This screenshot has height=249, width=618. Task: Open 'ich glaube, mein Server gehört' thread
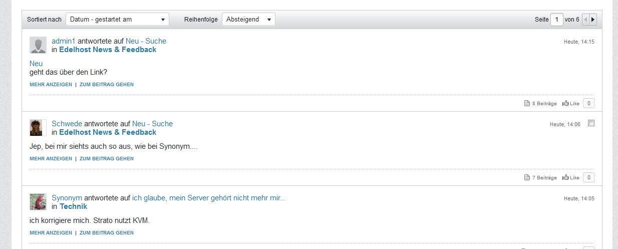(209, 198)
